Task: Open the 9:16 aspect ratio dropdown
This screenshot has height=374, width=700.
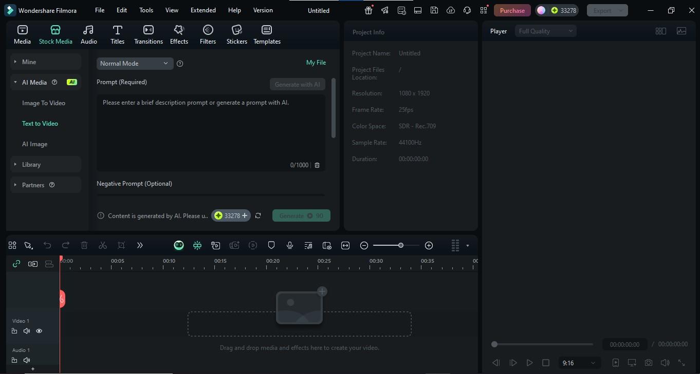Action: [579, 363]
